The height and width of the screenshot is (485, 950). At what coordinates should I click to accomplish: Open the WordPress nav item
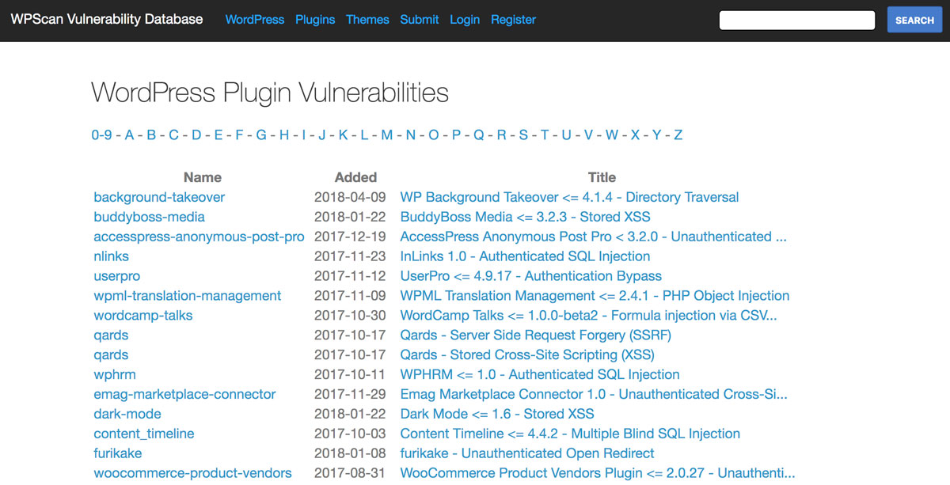(255, 20)
